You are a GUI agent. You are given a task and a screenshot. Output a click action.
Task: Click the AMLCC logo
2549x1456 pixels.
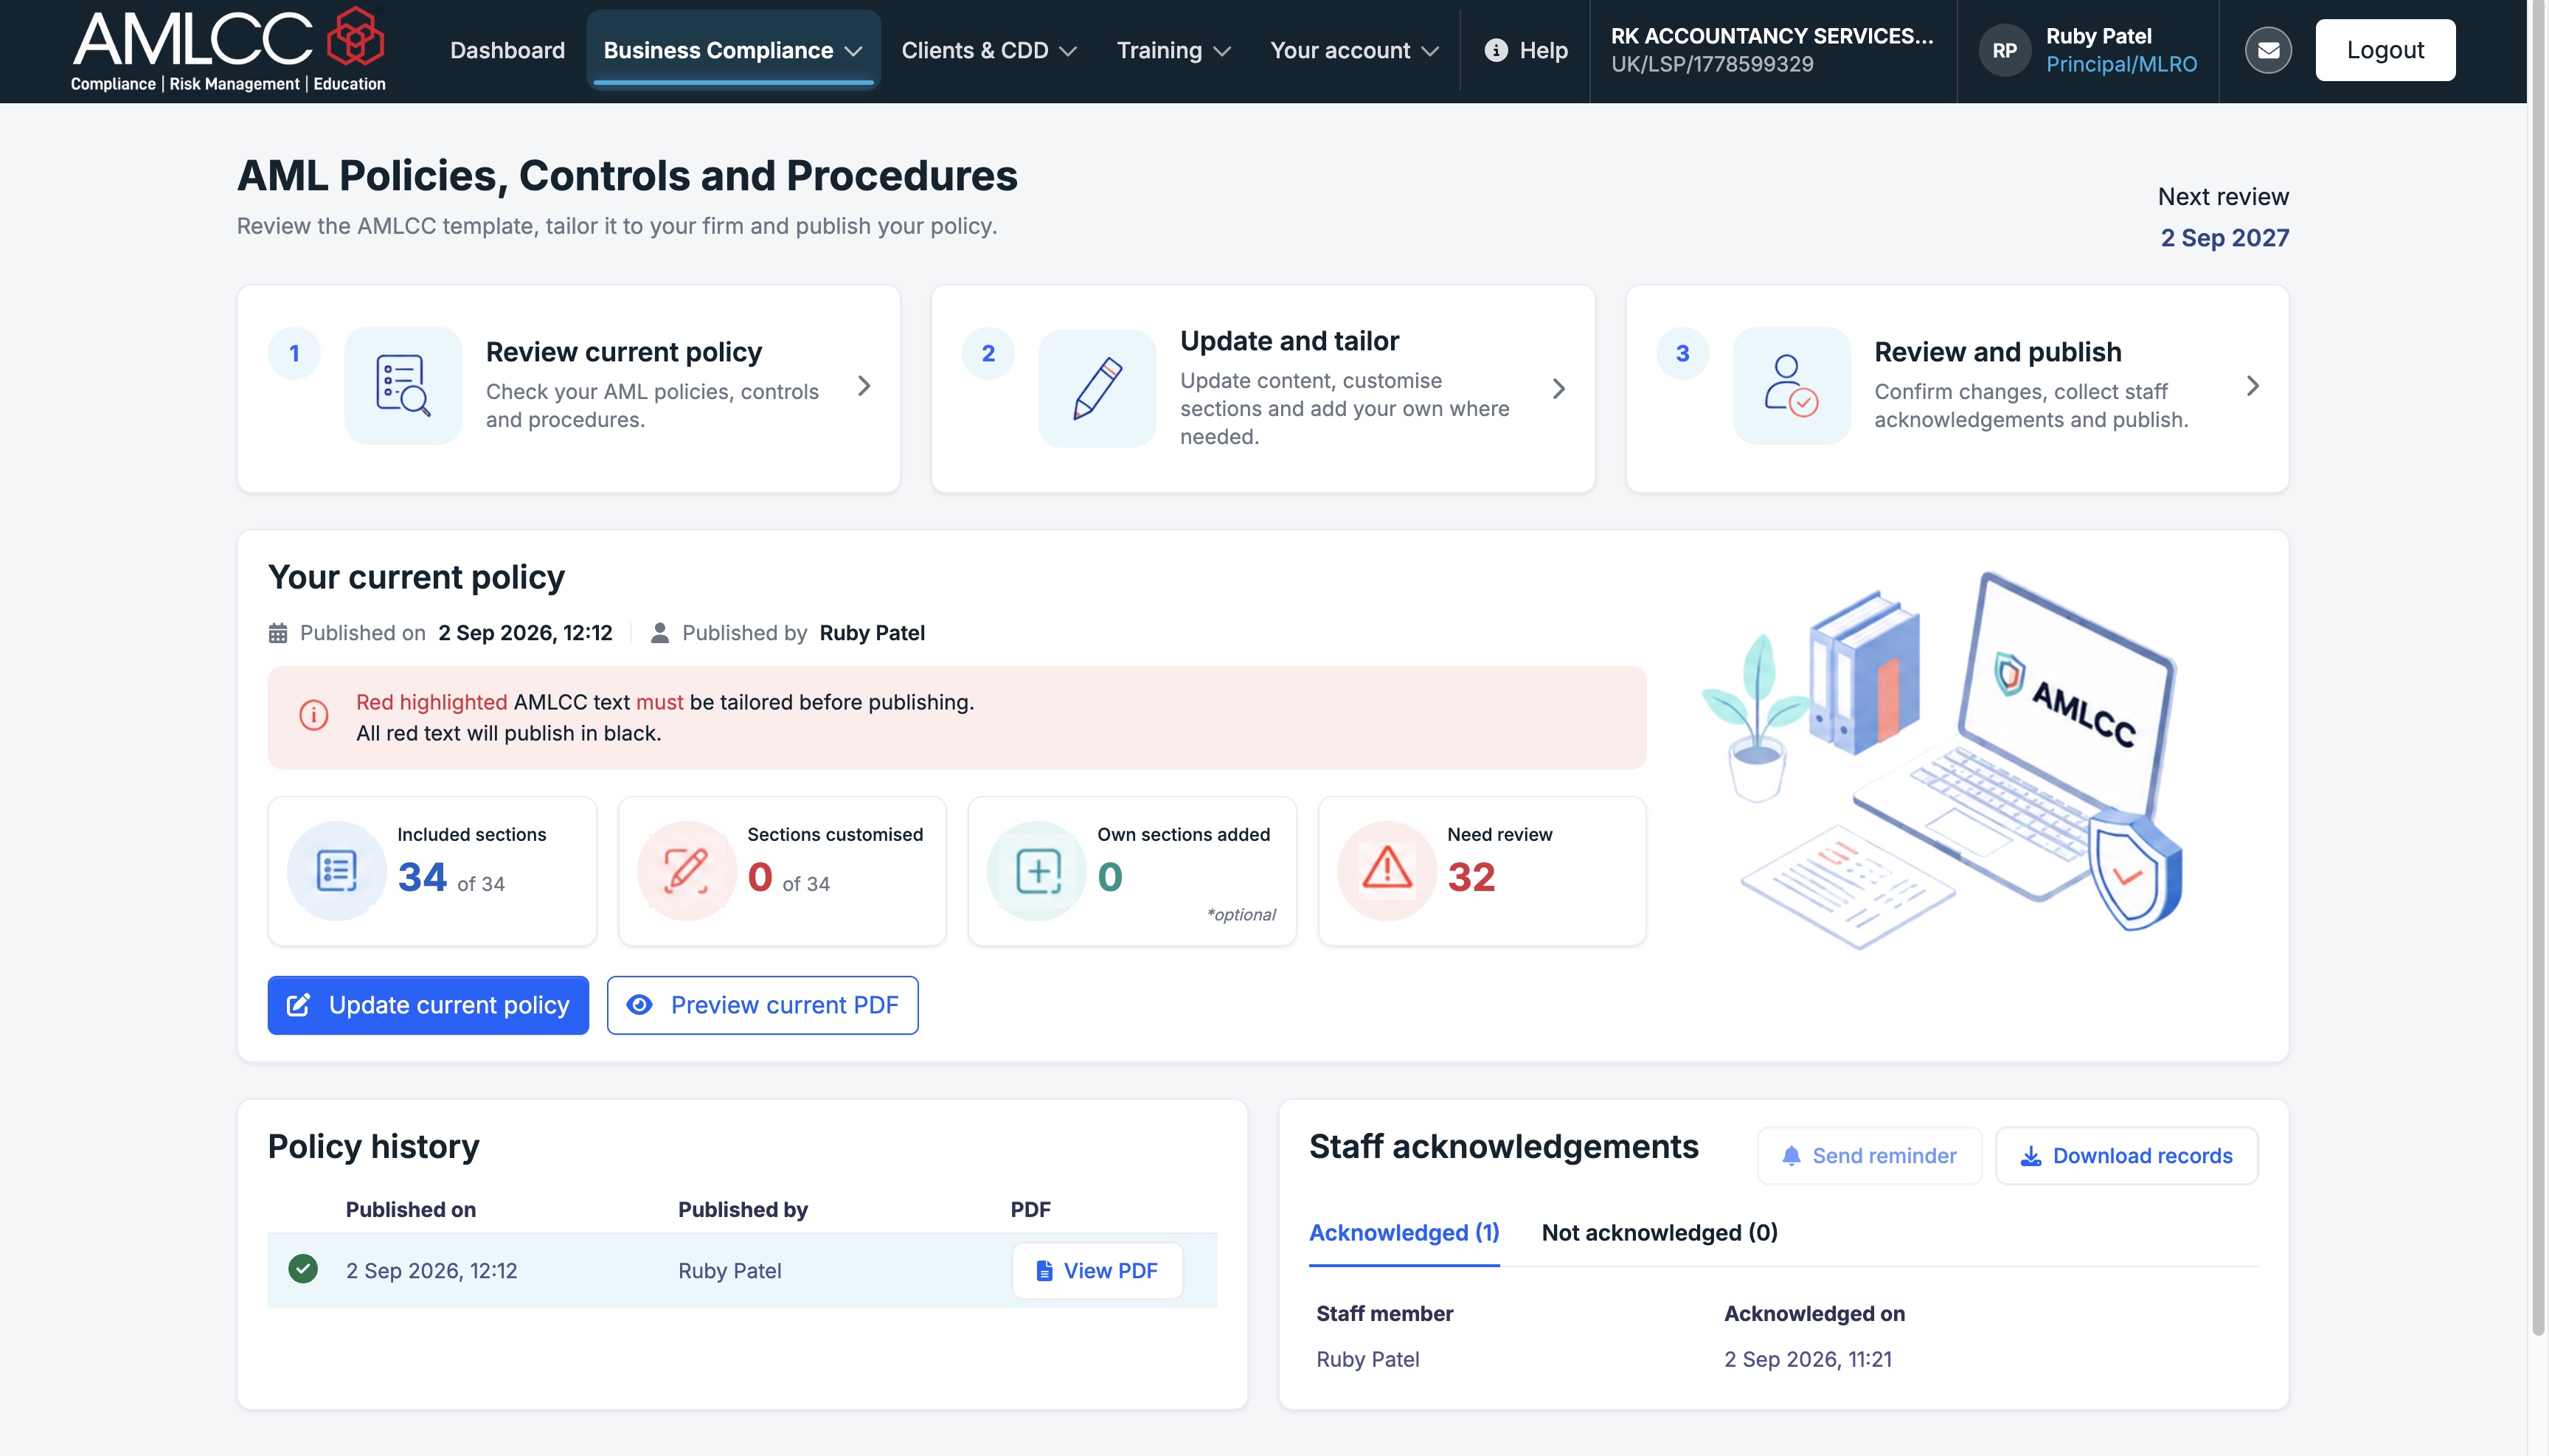pyautogui.click(x=228, y=50)
